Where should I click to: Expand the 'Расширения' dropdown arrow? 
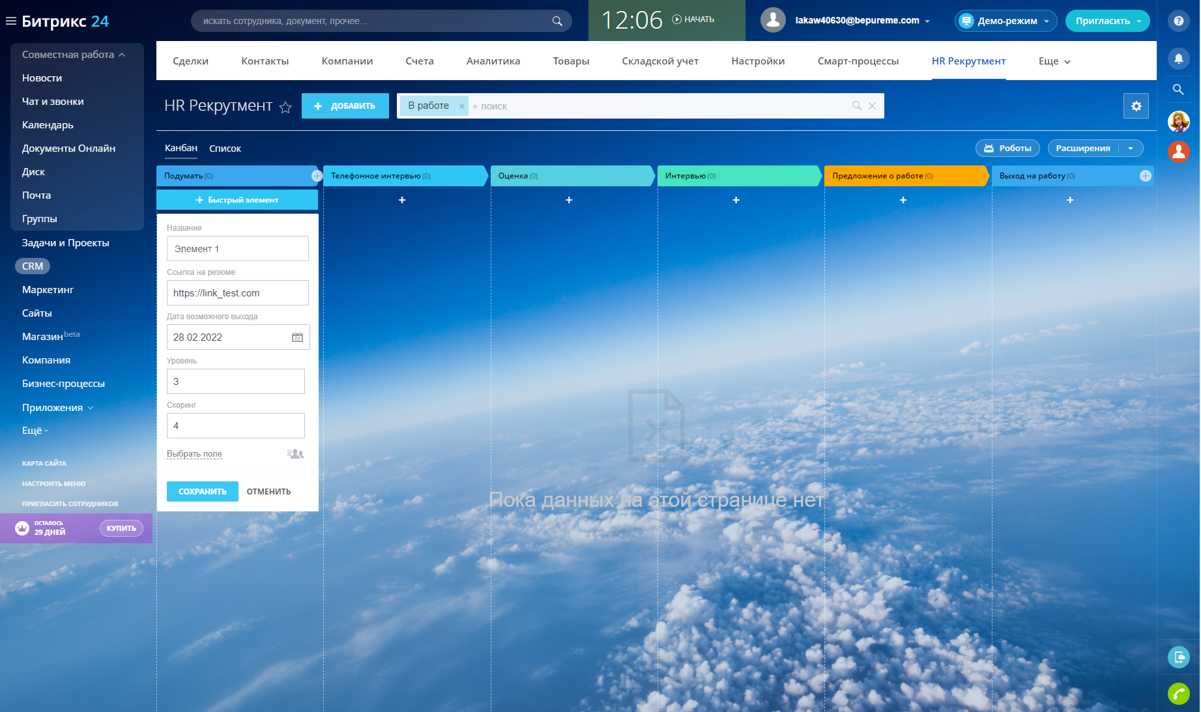pos(1131,149)
